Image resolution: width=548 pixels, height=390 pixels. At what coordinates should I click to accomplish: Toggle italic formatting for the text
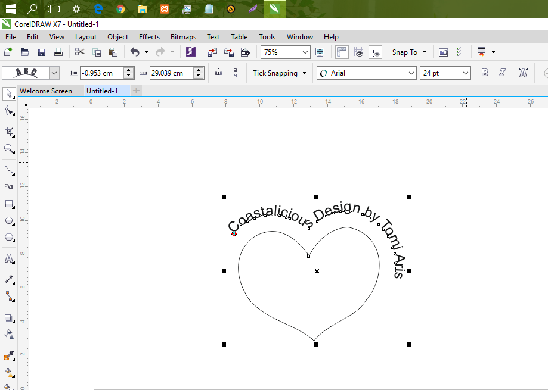point(501,72)
